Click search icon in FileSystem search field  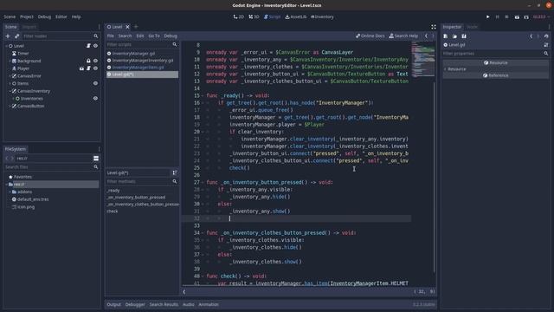point(96,167)
